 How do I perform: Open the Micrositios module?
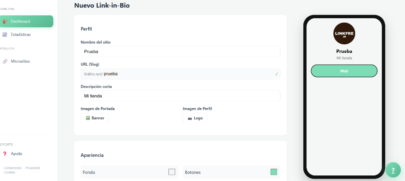[x=20, y=61]
